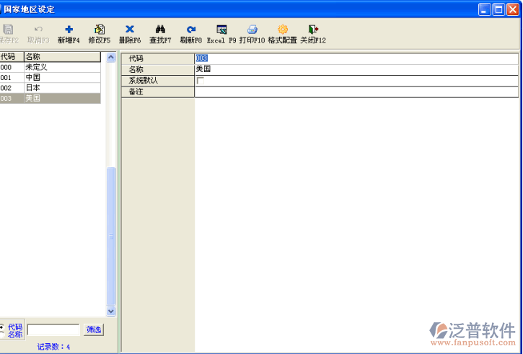Click the 新增 (Add) toolbar icon
Screen dimensions: 523x354
pyautogui.click(x=69, y=30)
